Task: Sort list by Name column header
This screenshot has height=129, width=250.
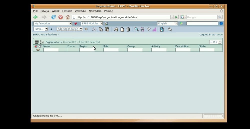Action: point(47,46)
